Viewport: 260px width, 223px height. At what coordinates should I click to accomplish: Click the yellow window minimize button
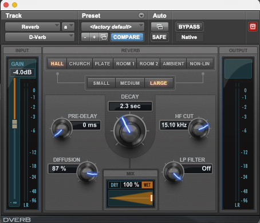[x=15, y=5]
